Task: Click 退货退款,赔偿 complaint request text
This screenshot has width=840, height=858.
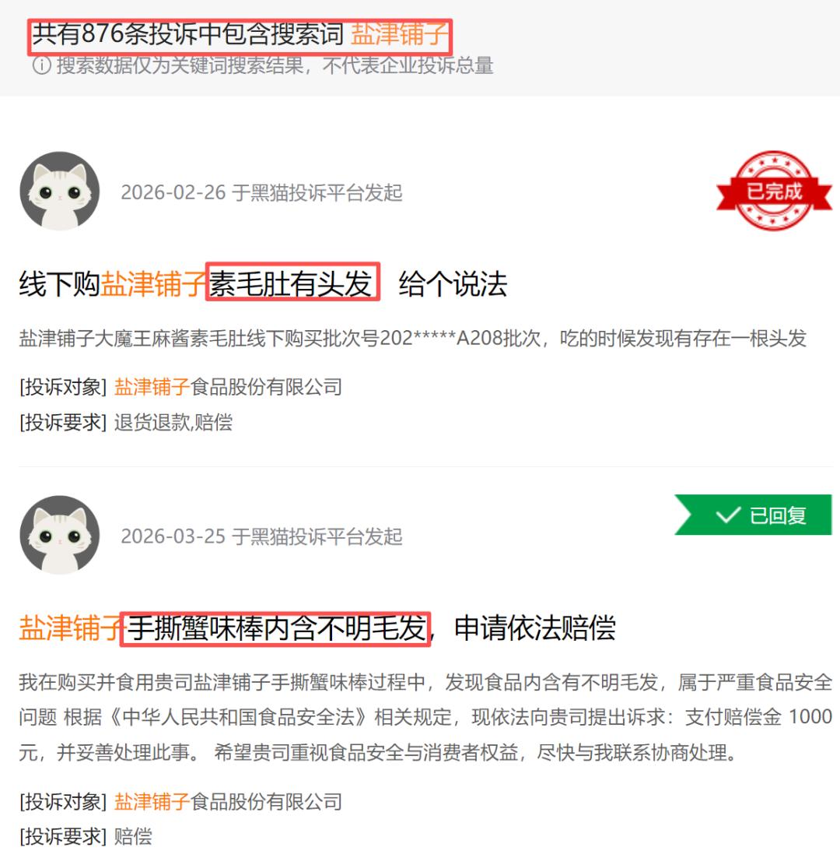Action: pyautogui.click(x=173, y=422)
